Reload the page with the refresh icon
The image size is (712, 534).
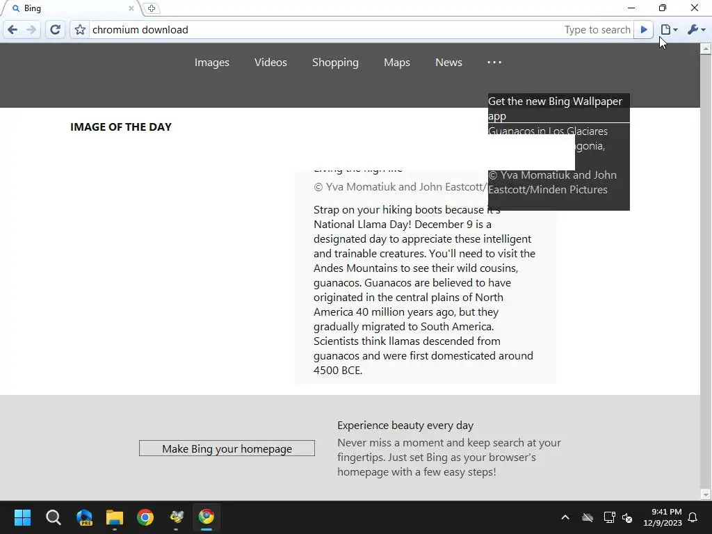point(55,30)
